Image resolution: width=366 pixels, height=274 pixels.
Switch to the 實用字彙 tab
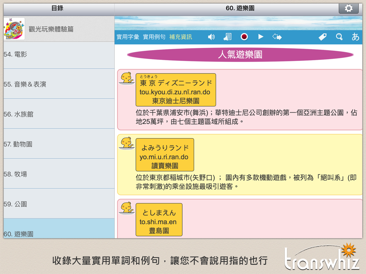tap(128, 37)
